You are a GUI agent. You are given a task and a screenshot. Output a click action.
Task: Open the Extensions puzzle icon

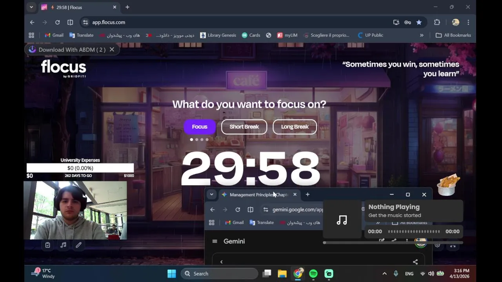(x=437, y=22)
